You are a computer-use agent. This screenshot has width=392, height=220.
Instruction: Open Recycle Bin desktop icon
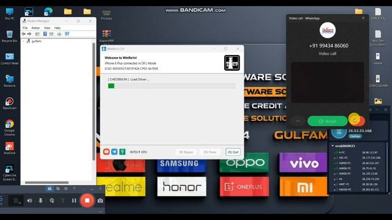(10, 36)
